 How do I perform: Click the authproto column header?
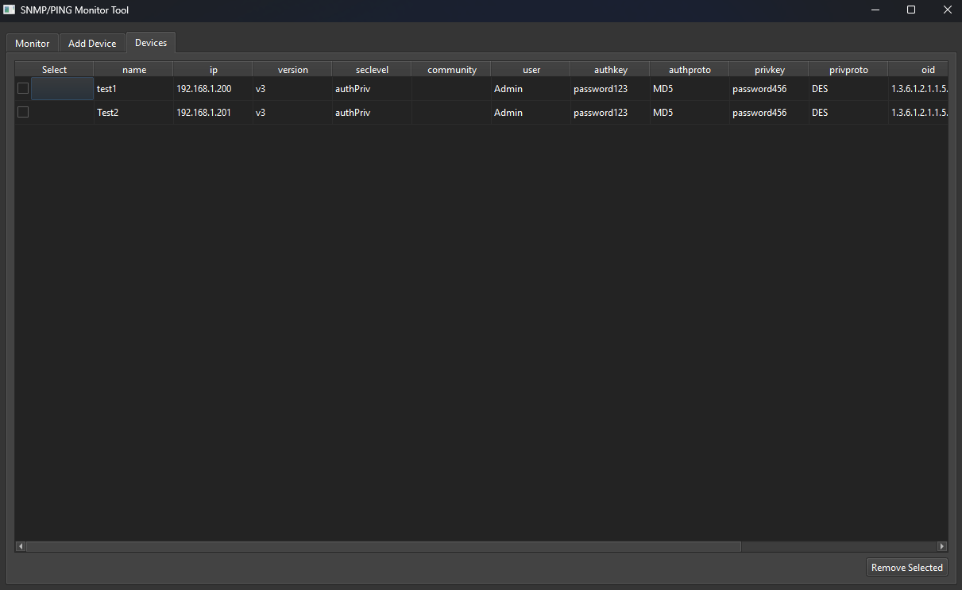pos(689,69)
